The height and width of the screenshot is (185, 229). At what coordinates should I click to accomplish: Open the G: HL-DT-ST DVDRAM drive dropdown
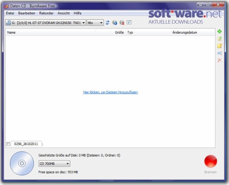46,23
